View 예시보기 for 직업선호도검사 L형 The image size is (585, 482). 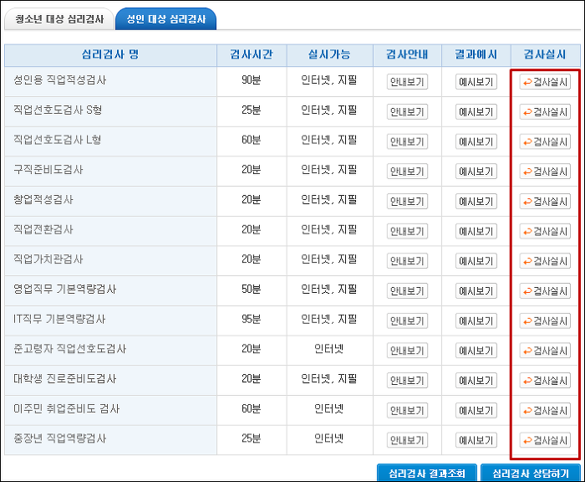[x=476, y=141]
